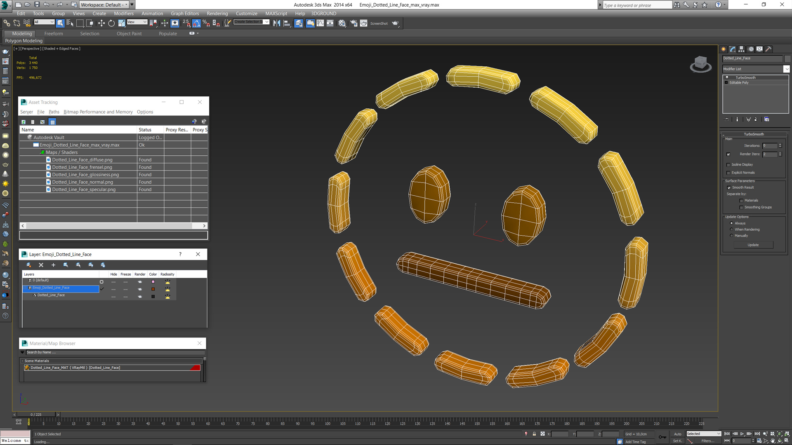Viewport: 792px width, 445px height.
Task: Enable Isoline Display in TurboSmooth
Action: pos(728,165)
